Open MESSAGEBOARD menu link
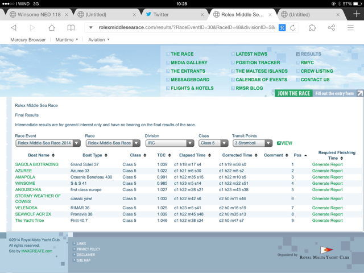 click(190, 80)
